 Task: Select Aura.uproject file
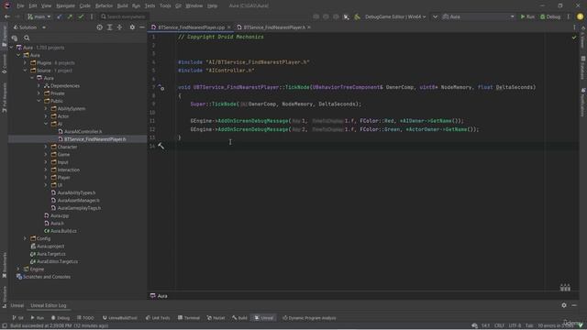coord(50,247)
